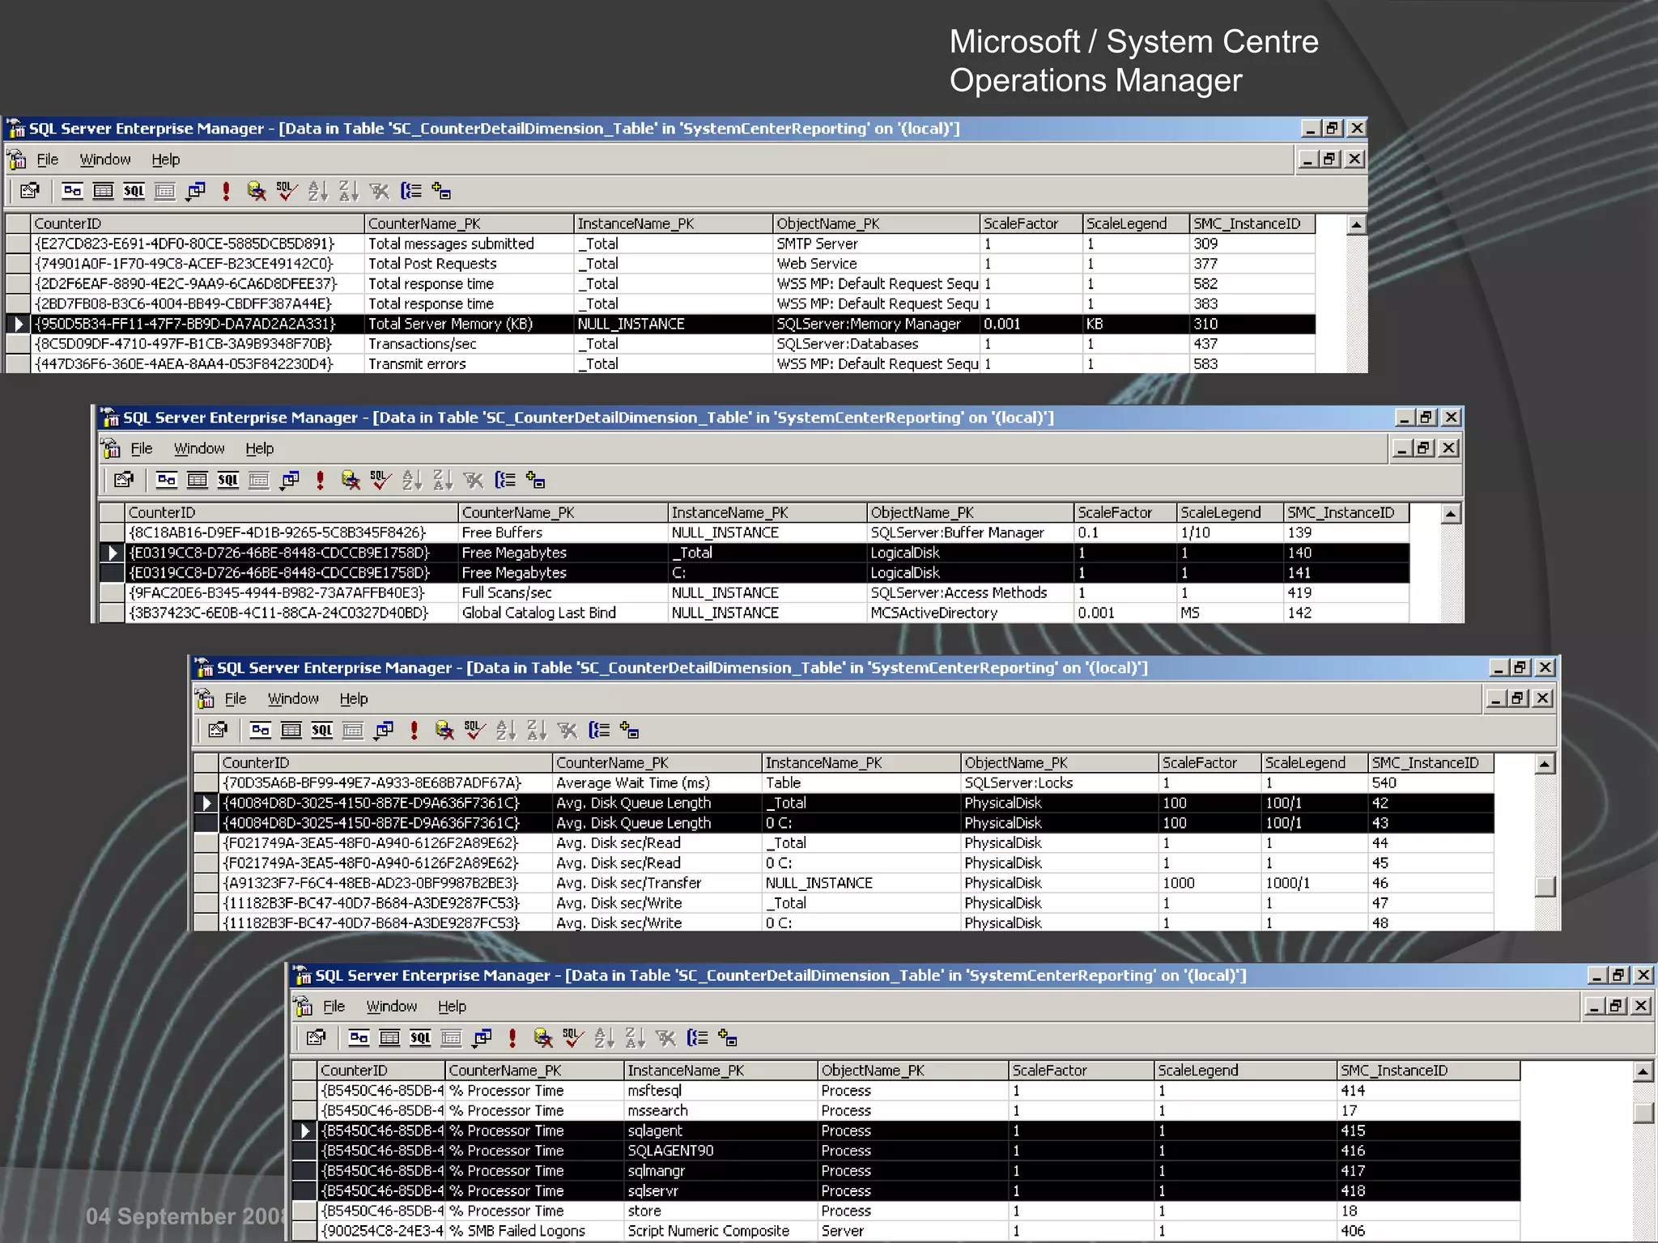Image resolution: width=1658 pixels, height=1243 pixels.
Task: Click ObjectName_PK header in Avg. Disk Queue window
Action: (x=1059, y=762)
